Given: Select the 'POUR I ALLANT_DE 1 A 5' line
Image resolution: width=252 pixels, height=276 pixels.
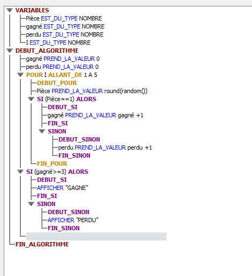Looking at the screenshot, I should tap(62, 75).
